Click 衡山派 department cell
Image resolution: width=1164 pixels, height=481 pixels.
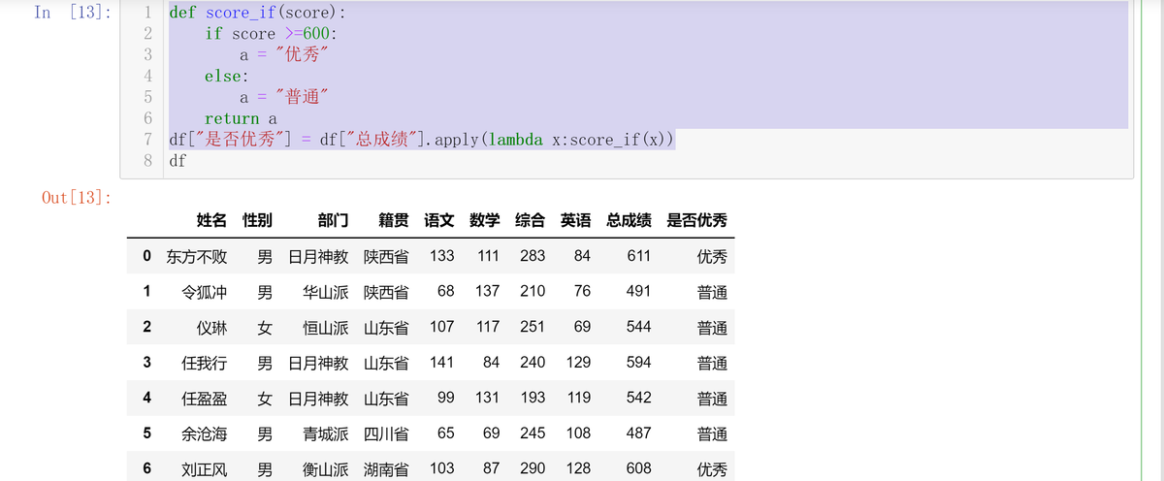tap(325, 469)
